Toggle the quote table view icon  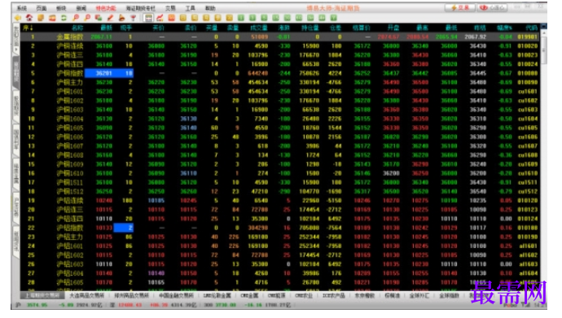tap(148, 18)
